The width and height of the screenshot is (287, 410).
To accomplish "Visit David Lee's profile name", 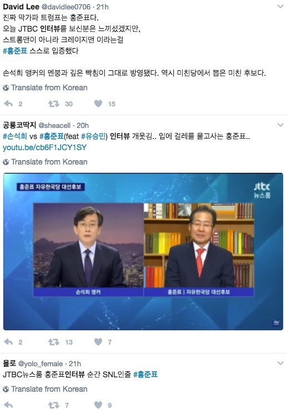I will click(21, 7).
